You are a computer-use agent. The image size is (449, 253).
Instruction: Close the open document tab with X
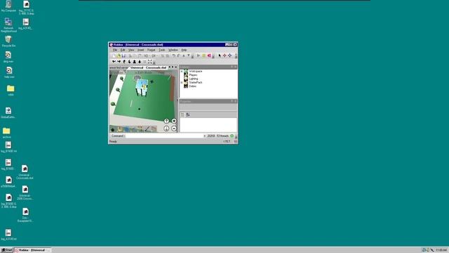pos(176,67)
